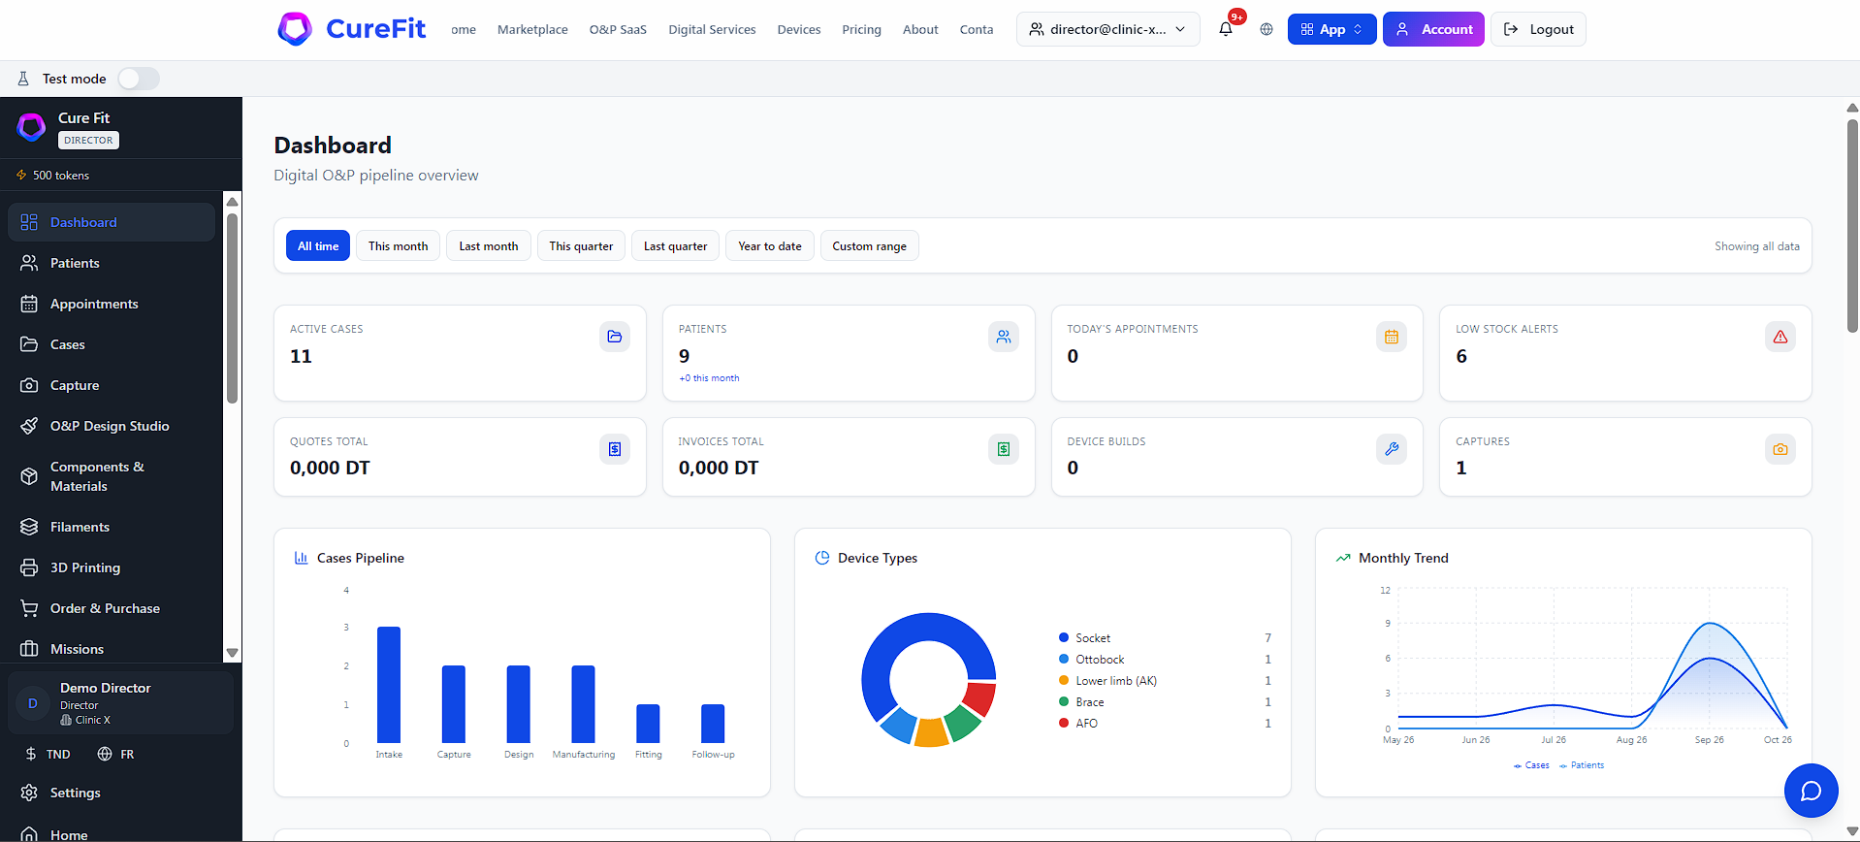This screenshot has width=1860, height=842.
Task: Click the CureFit logo in header
Action: pos(351,29)
